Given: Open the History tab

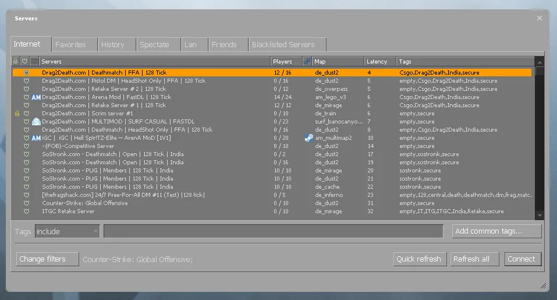Looking at the screenshot, I should coord(117,44).
